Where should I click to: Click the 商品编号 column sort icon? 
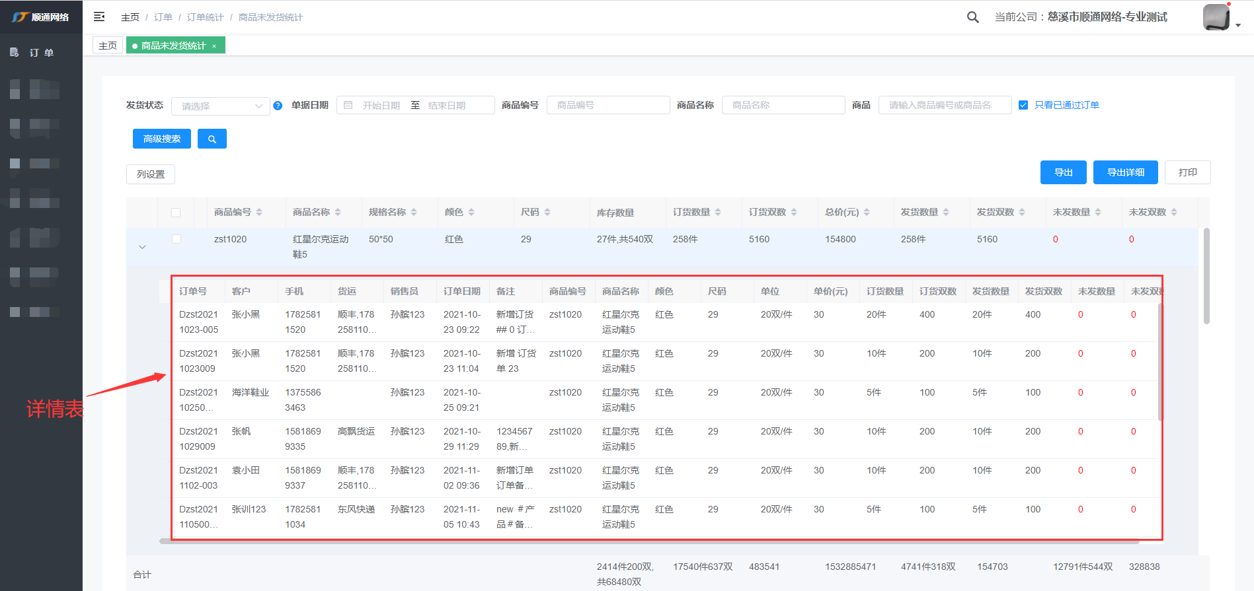[259, 212]
